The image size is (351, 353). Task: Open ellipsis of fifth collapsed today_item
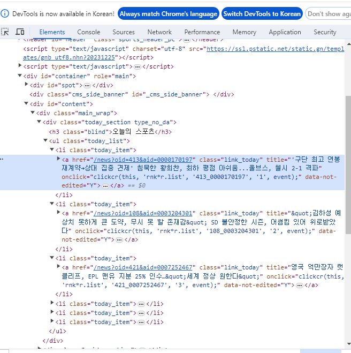click(x=141, y=313)
